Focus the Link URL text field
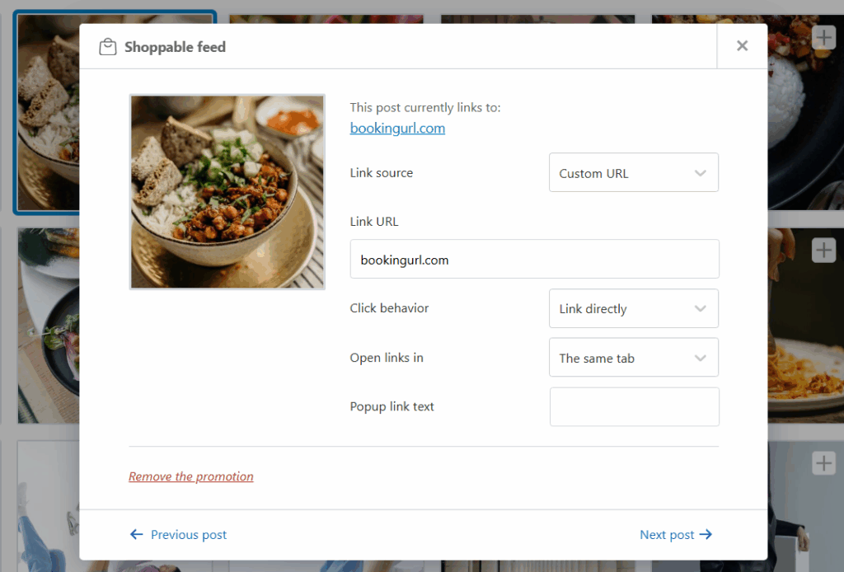844x572 pixels. (x=534, y=260)
